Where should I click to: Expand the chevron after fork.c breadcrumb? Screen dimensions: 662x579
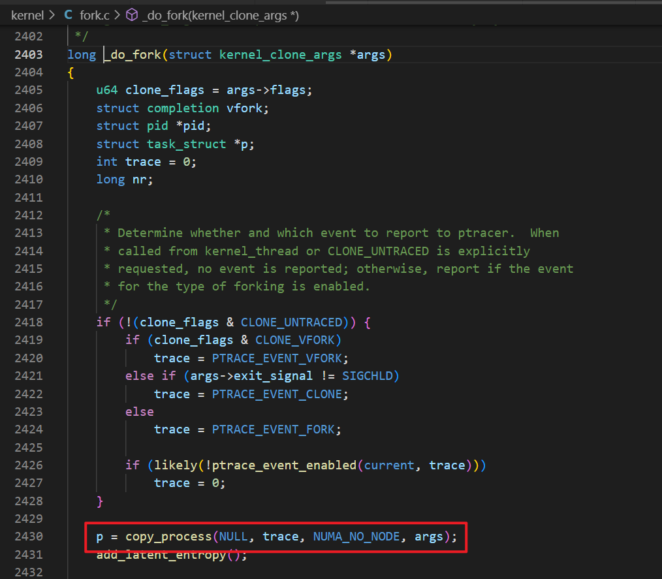118,15
